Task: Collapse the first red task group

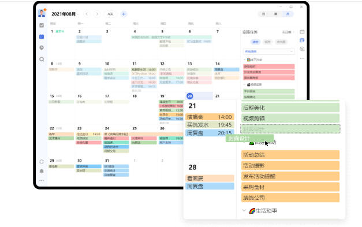Action: [x=245, y=60]
